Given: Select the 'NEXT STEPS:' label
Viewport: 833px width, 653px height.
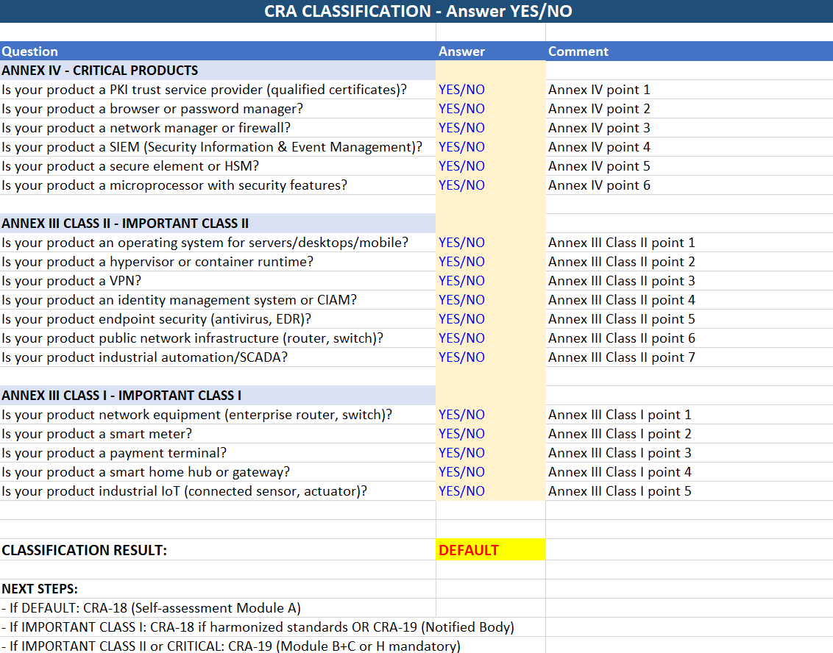Looking at the screenshot, I should click(x=40, y=589).
